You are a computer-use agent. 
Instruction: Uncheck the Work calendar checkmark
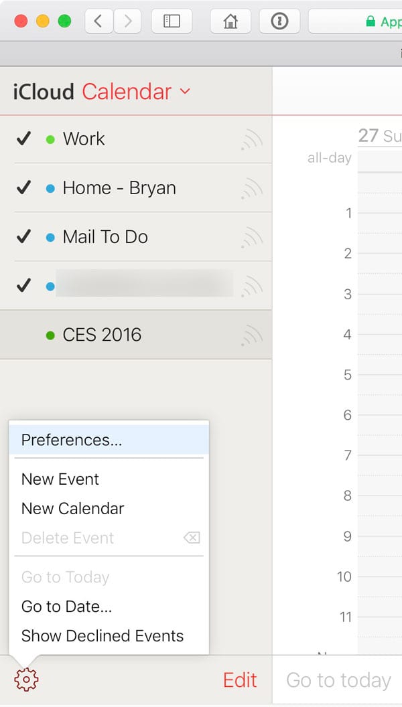(24, 139)
